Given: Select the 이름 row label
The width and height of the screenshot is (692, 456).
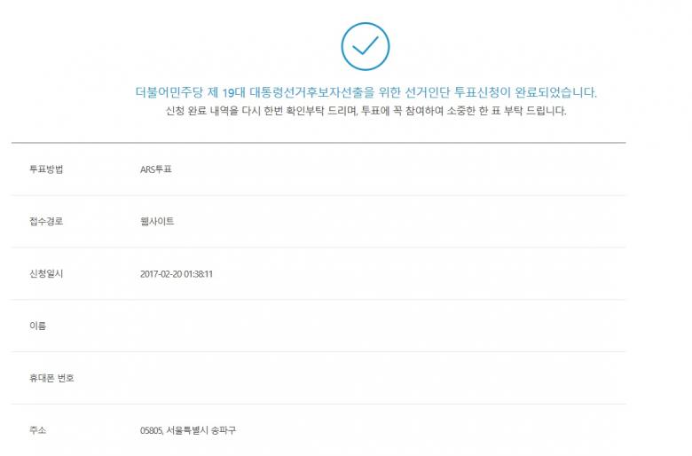Looking at the screenshot, I should (x=37, y=326).
